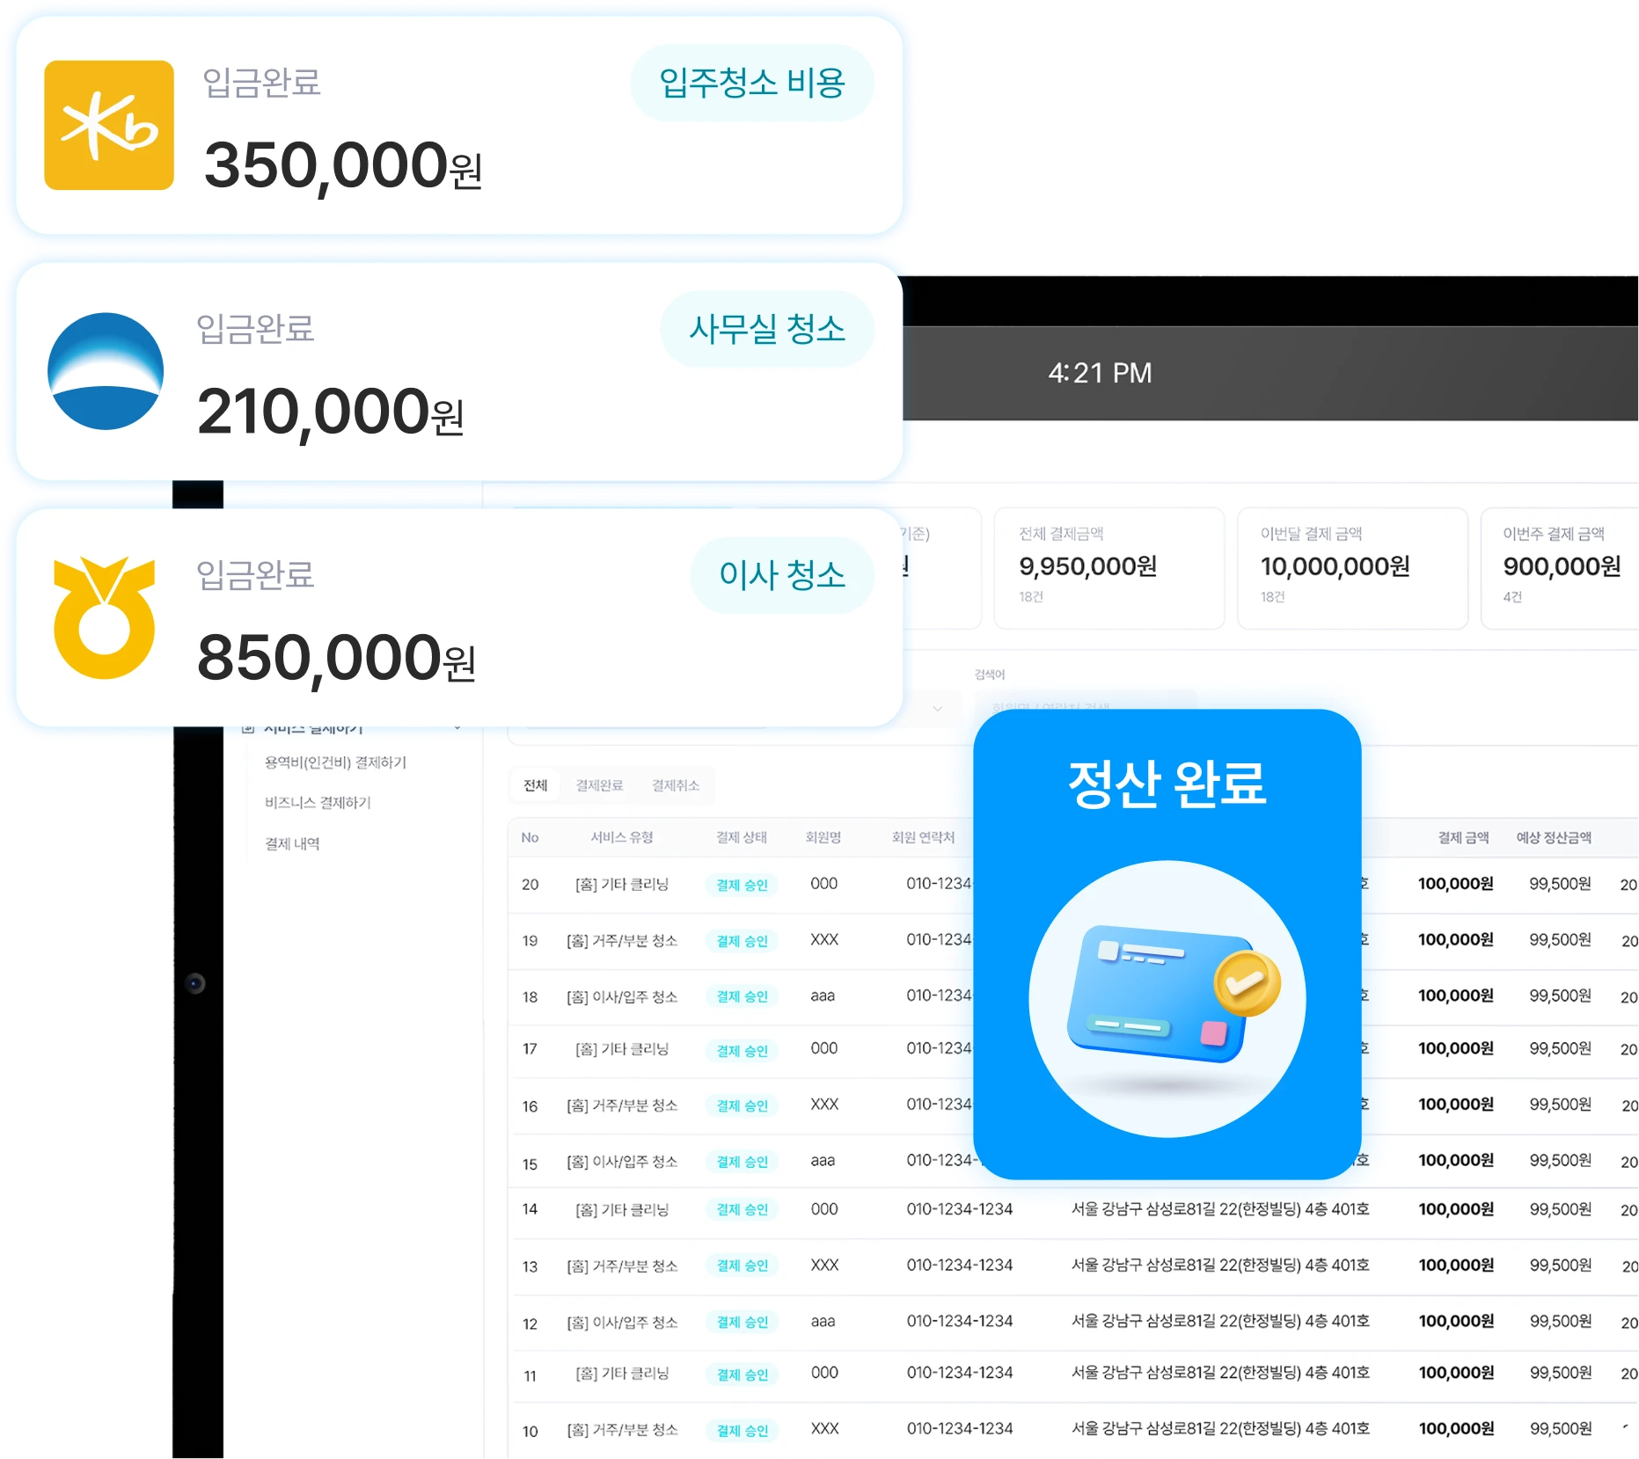This screenshot has height=1459, width=1639.
Task: Click the 사무실 청소 tag
Action: click(x=766, y=329)
